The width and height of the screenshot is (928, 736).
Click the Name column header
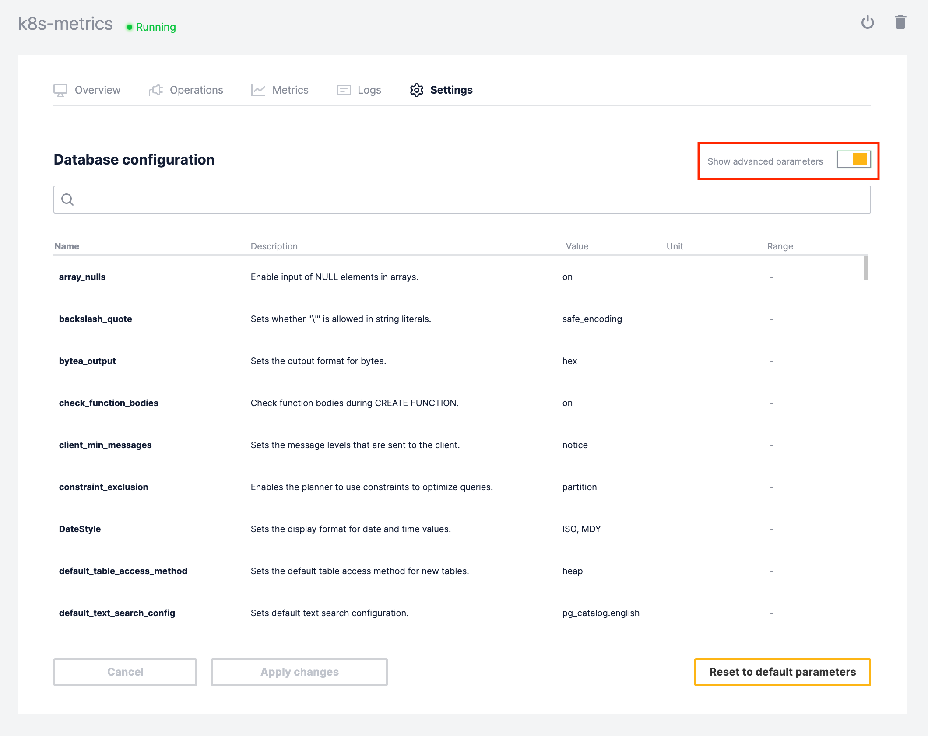click(x=67, y=246)
